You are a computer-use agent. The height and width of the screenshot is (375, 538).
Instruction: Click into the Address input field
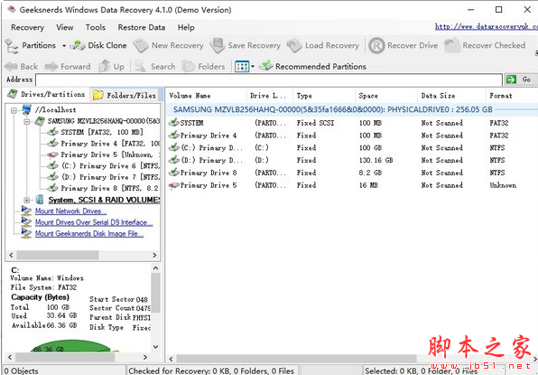click(269, 80)
